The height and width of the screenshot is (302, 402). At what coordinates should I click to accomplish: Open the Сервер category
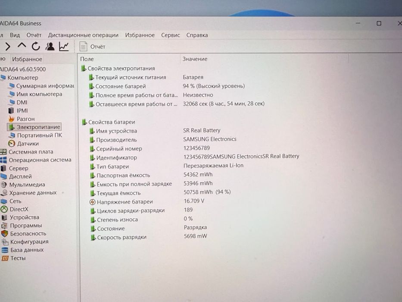[x=14, y=168]
